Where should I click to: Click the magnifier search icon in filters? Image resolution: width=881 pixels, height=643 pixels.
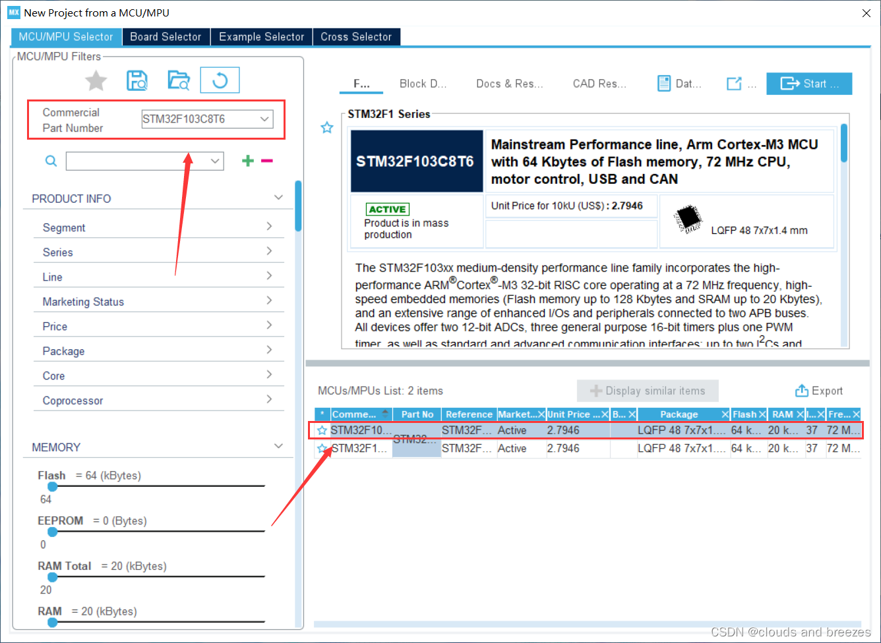(x=51, y=161)
